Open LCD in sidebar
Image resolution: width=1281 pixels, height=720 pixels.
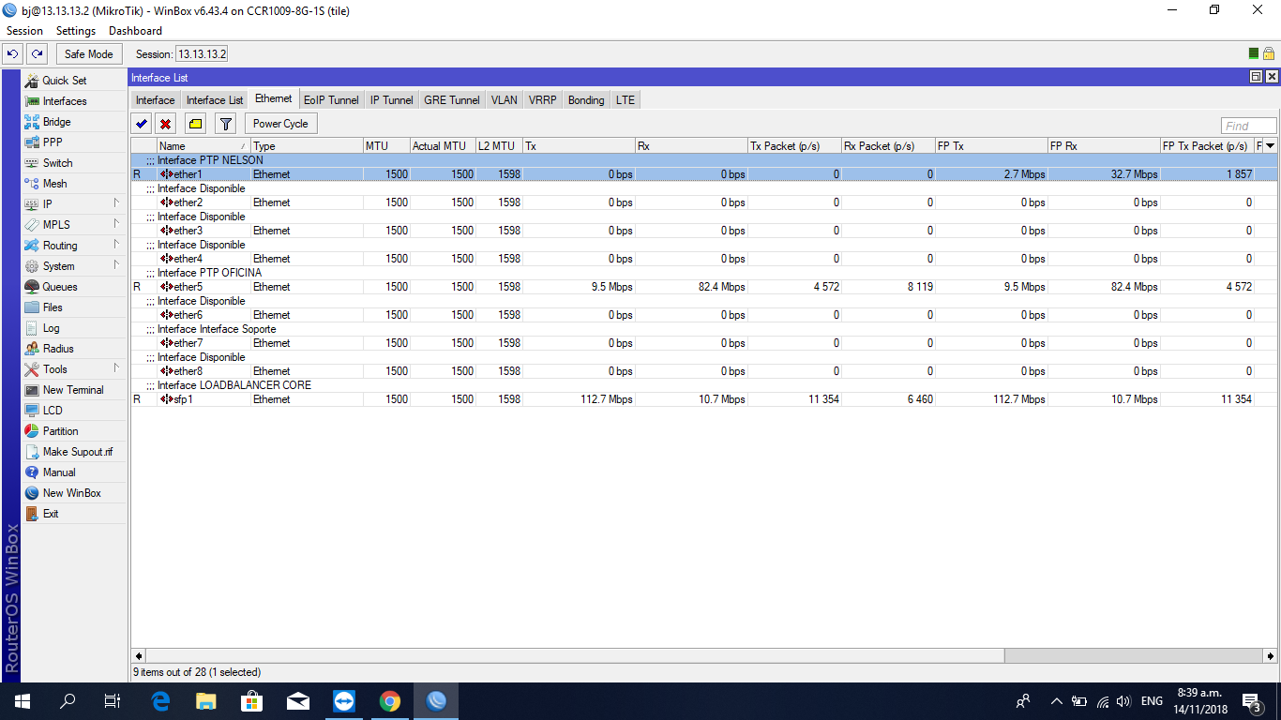74,411
